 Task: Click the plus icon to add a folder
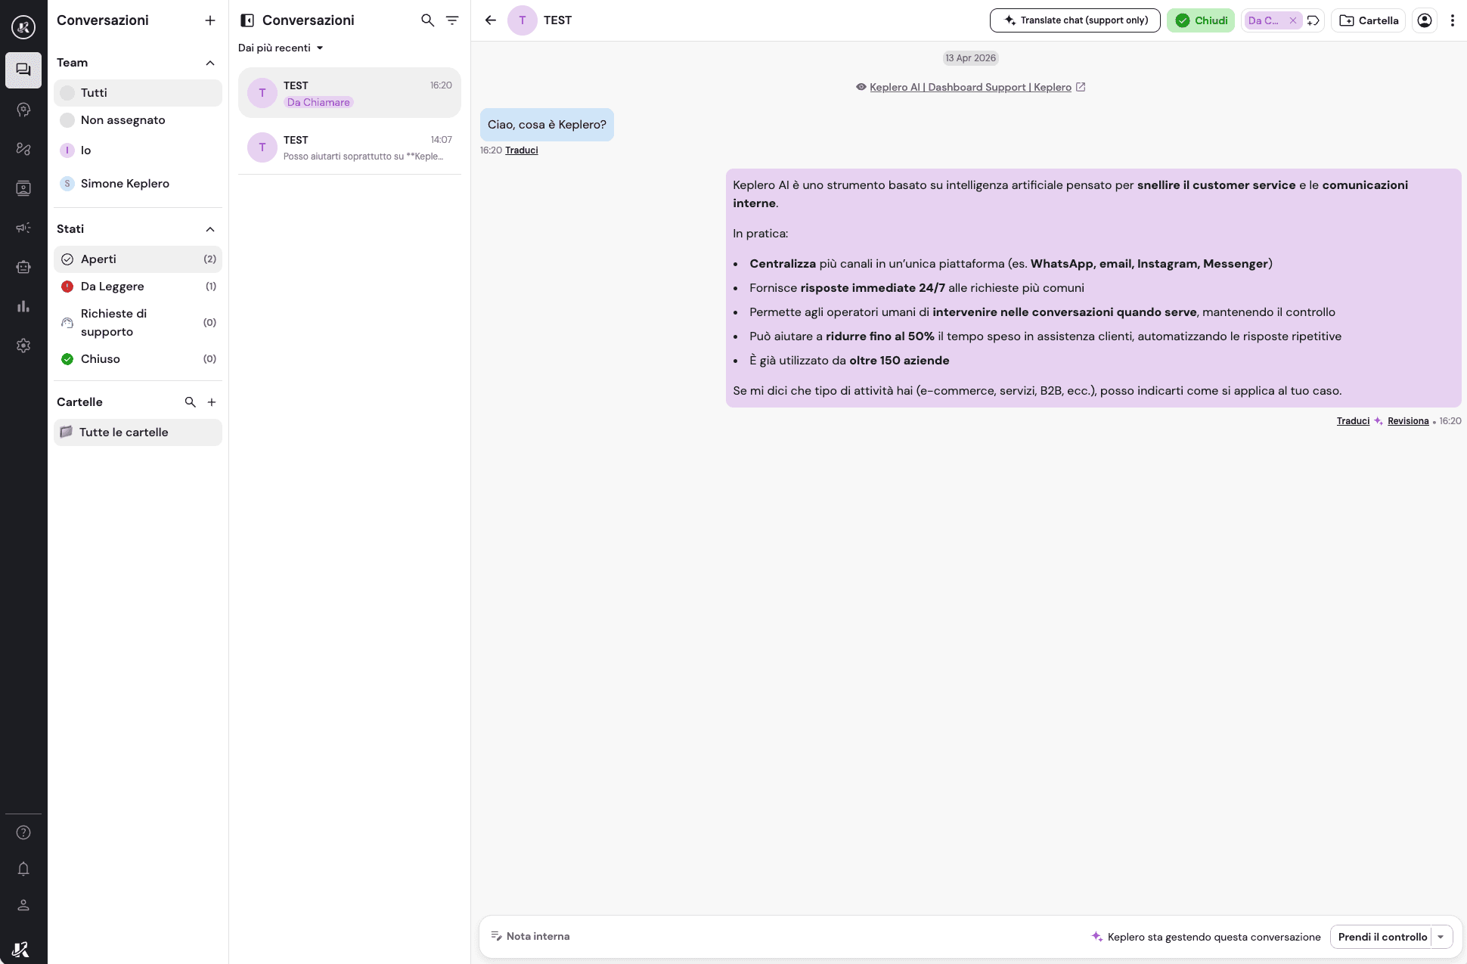pos(212,402)
